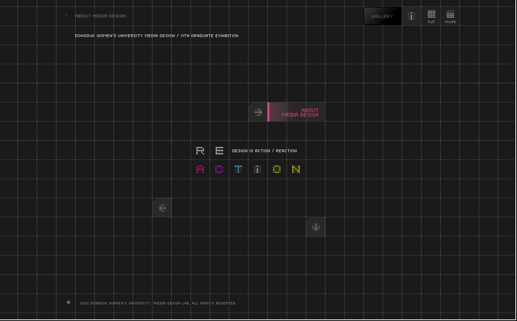This screenshot has width=517, height=321.
Task: Click the 2010 copyright footer text
Action: 158,303
